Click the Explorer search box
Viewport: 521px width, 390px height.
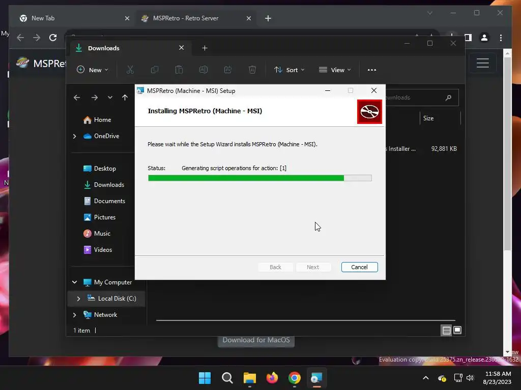tap(421, 97)
